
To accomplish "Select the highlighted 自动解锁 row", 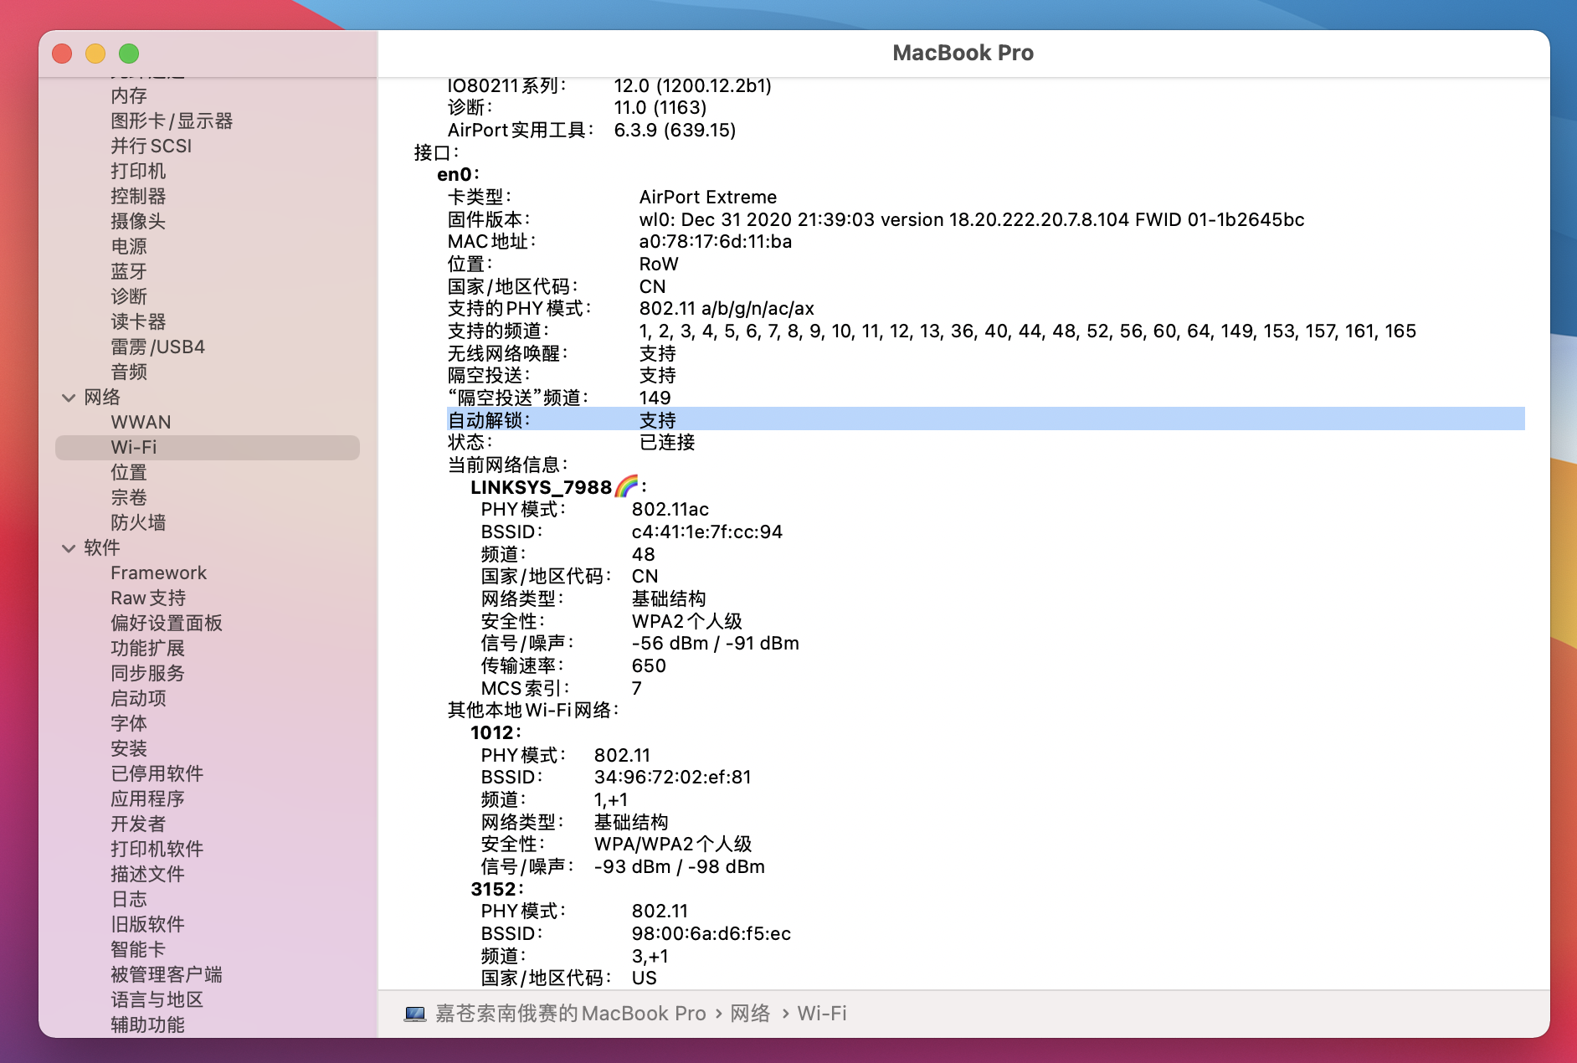I will (985, 419).
